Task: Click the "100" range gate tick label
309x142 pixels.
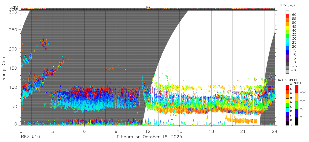Action: tap(14, 87)
